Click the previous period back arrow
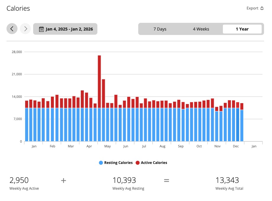The width and height of the screenshot is (272, 201). click(12, 29)
